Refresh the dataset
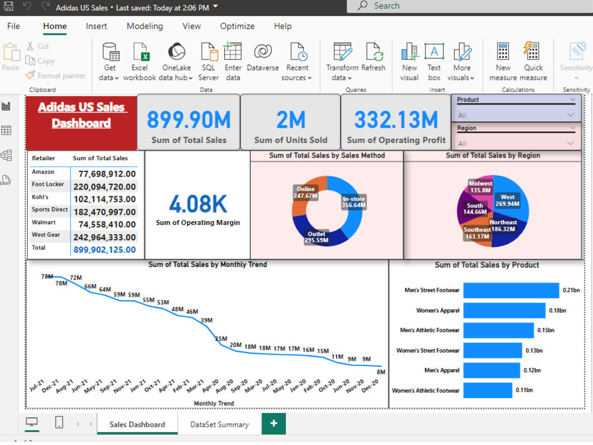This screenshot has width=593, height=445. (x=373, y=57)
